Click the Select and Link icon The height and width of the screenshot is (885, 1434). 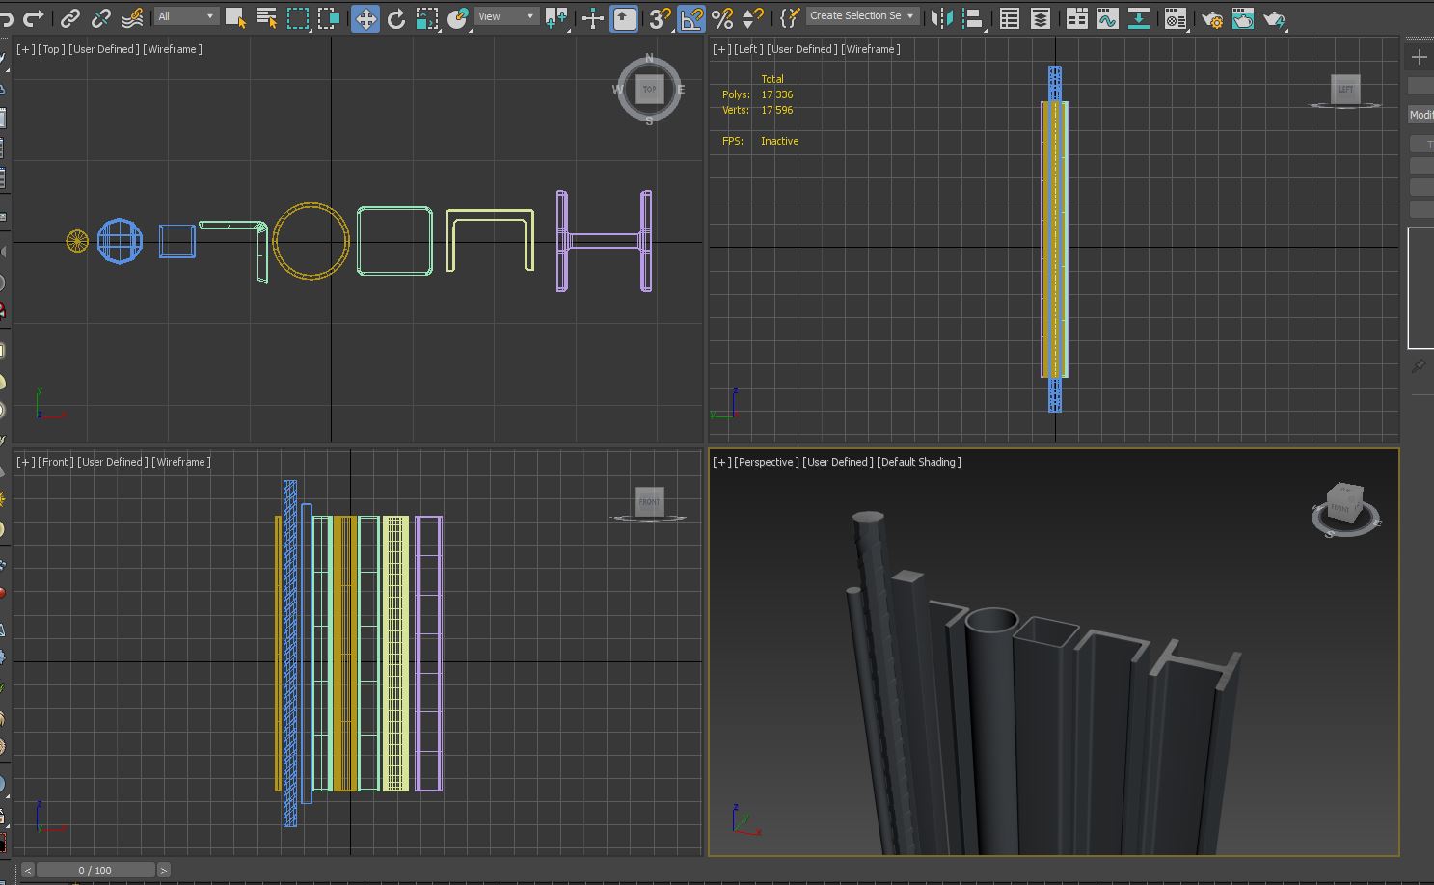click(70, 18)
